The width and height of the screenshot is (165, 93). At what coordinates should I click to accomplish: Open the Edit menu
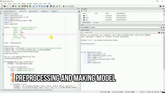coord(5,4)
